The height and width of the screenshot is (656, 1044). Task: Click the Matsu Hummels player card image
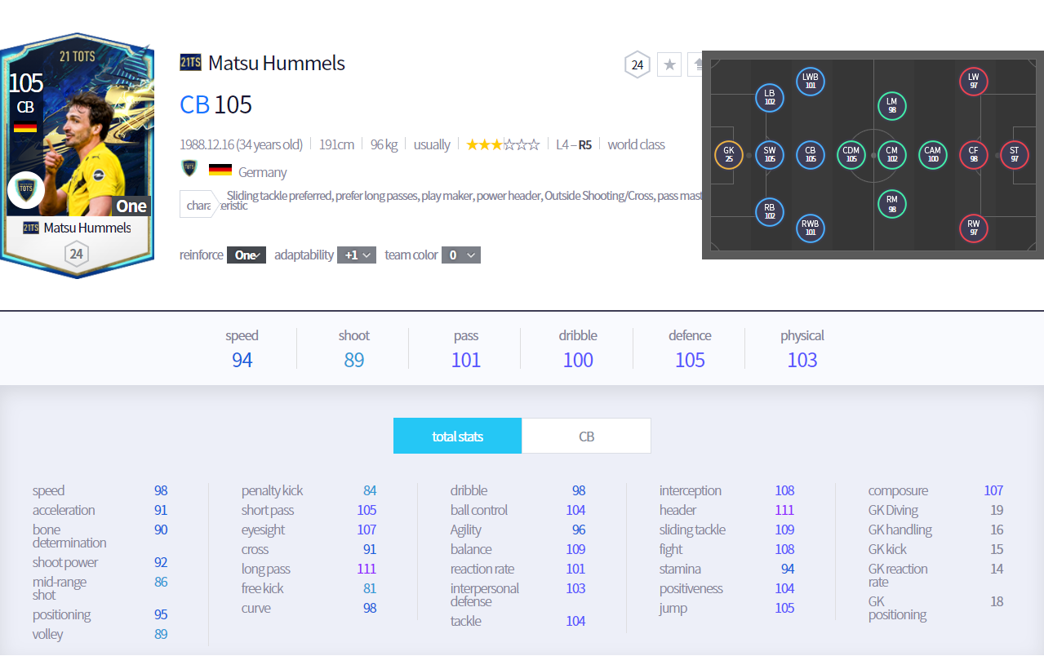pos(77,155)
